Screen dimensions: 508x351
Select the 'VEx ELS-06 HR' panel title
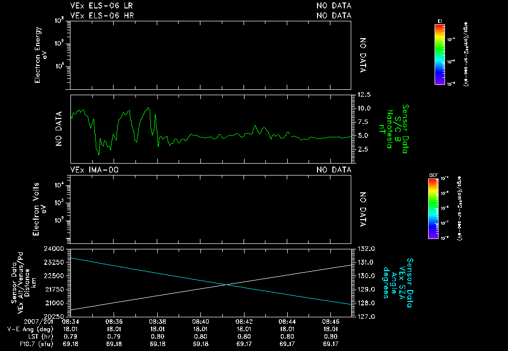[102, 15]
